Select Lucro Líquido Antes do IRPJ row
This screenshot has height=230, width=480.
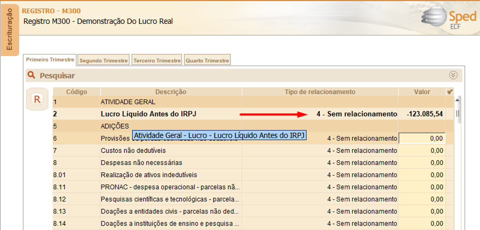(253, 114)
